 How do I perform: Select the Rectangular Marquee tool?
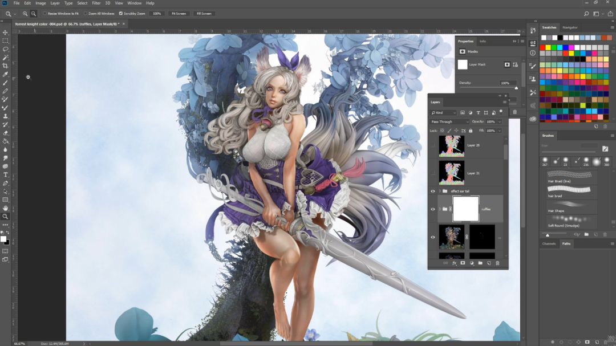[5, 41]
